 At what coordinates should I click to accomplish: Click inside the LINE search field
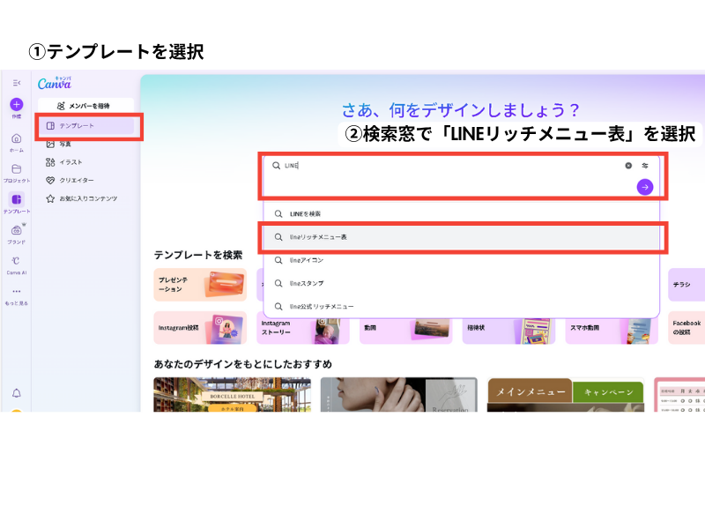pyautogui.click(x=441, y=165)
